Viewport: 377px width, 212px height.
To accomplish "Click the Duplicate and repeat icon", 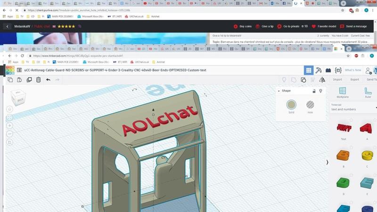I will (29, 80).
